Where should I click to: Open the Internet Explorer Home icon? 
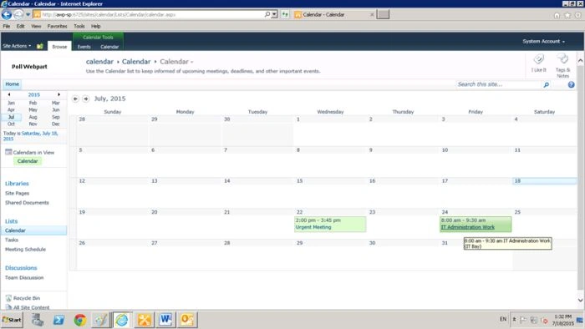[557, 15]
